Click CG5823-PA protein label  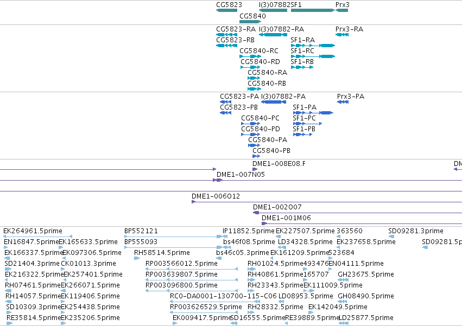click(x=239, y=97)
